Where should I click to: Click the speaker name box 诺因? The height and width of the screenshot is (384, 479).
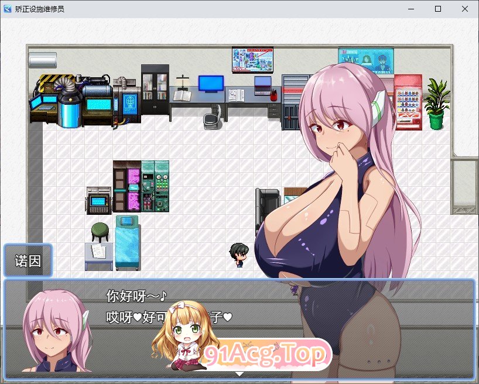pyautogui.click(x=28, y=260)
